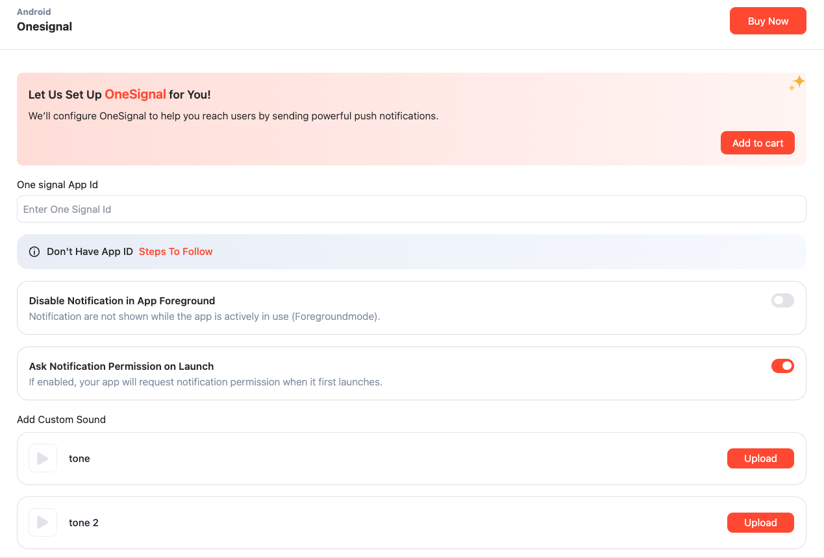Upload a custom sound for "tone 2"
The height and width of the screenshot is (558, 824).
pyautogui.click(x=760, y=522)
